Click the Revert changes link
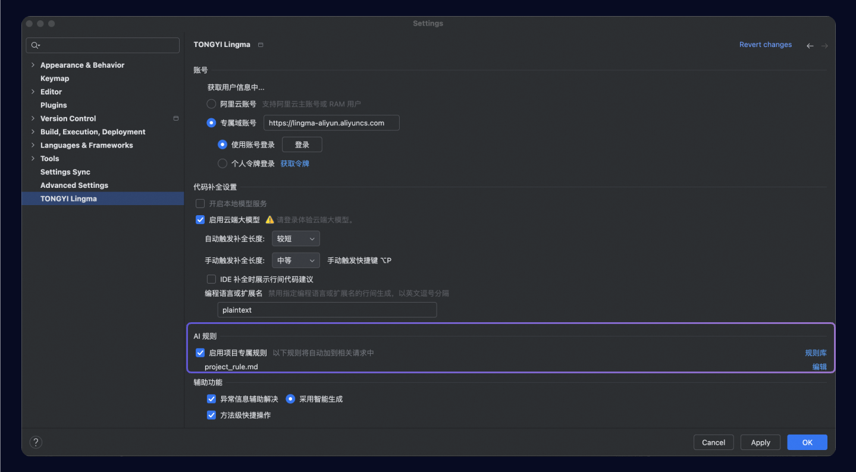This screenshot has height=472, width=856. pos(766,45)
